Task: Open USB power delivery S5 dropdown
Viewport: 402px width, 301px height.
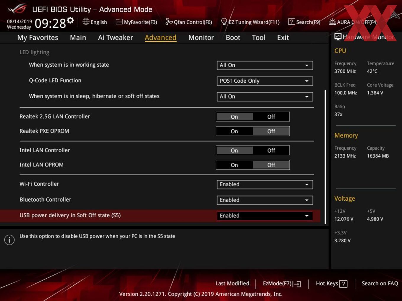Action: [265, 216]
